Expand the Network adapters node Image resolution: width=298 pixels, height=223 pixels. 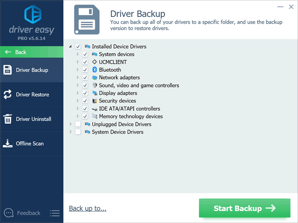click(x=78, y=78)
